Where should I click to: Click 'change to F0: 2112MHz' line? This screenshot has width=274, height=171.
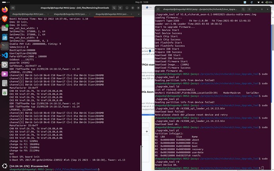pos(25,150)
